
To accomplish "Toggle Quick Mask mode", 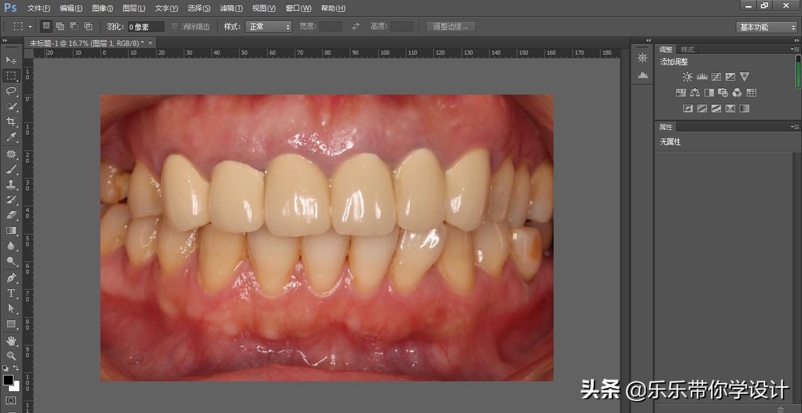I will 12,399.
